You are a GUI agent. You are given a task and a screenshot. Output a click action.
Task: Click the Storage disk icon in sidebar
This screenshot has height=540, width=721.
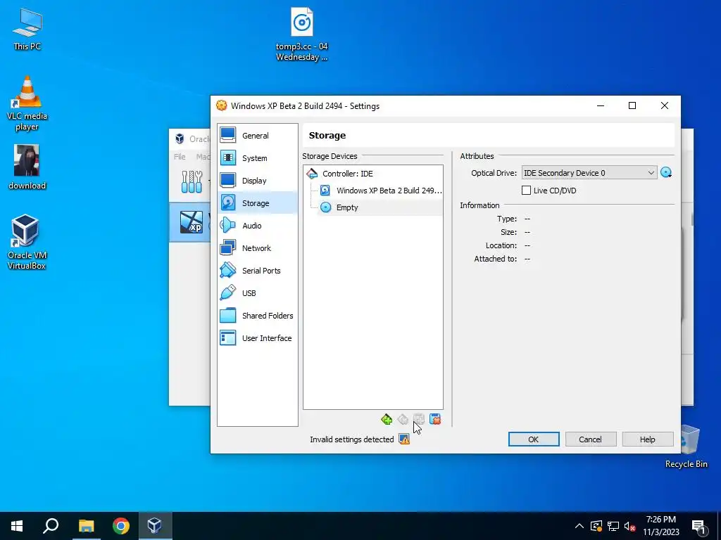(227, 202)
